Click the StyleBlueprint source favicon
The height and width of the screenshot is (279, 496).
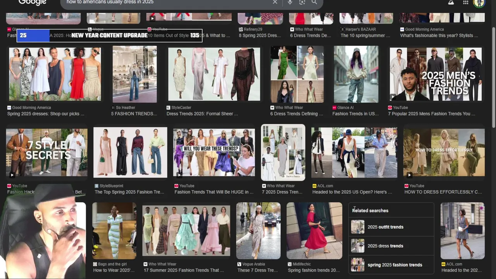[97, 186]
